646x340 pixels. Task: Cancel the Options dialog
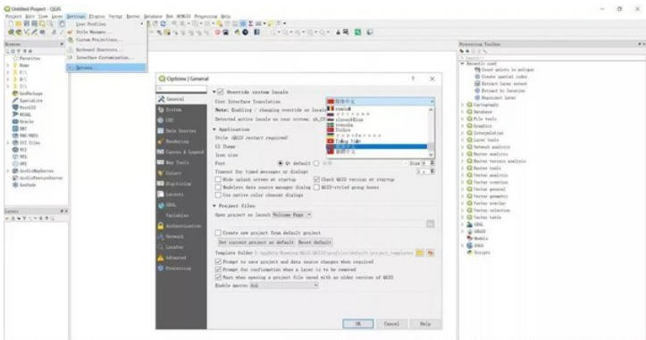coord(391,324)
